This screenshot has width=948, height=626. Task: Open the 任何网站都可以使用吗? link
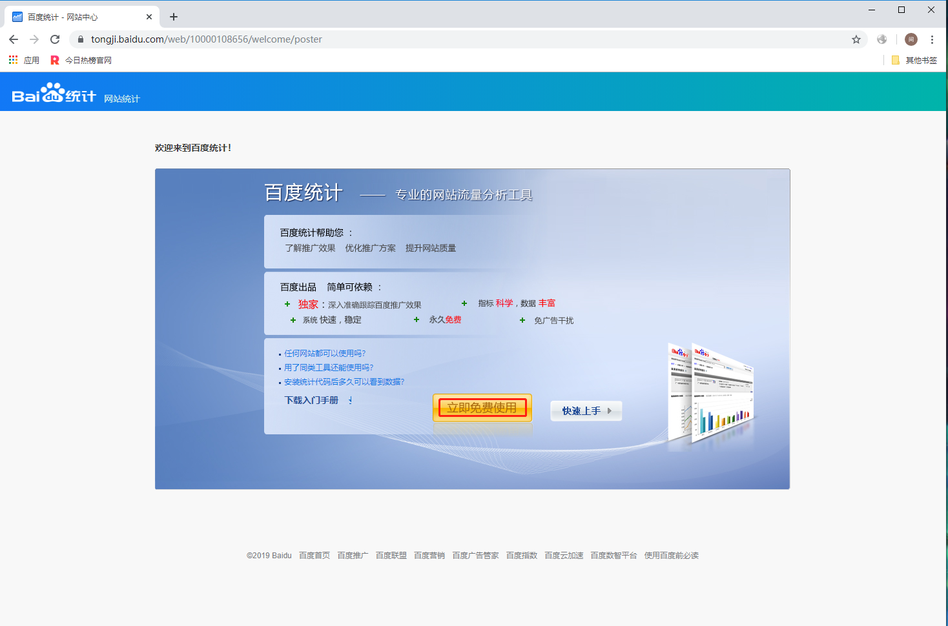click(x=325, y=354)
